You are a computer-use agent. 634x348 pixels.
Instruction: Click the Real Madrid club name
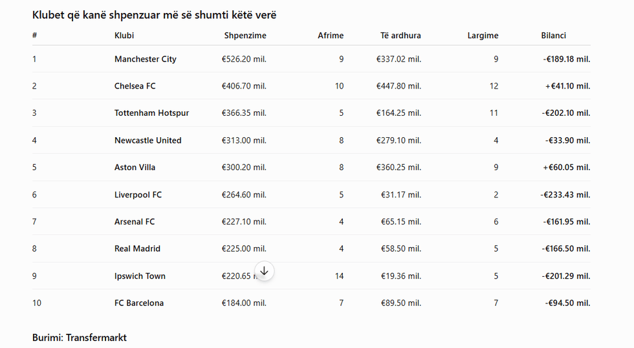click(137, 248)
